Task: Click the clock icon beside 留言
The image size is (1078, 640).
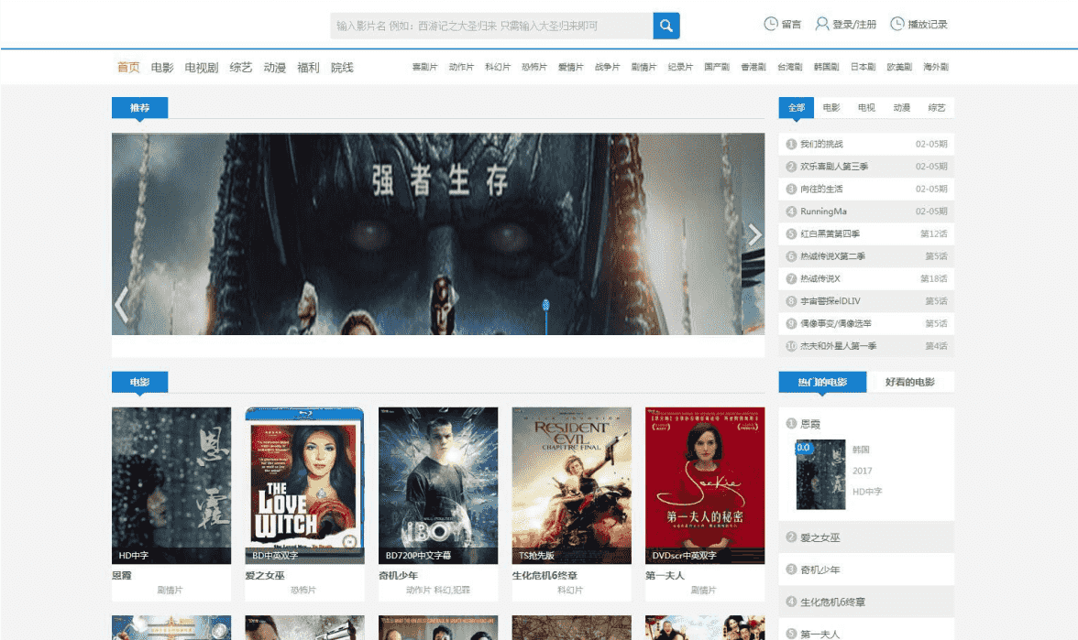Action: click(x=770, y=24)
